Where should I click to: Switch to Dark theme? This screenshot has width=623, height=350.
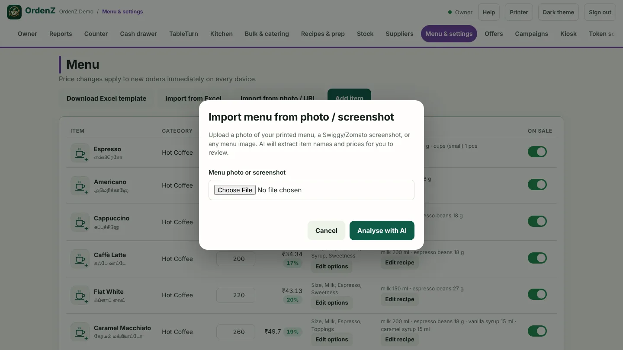[x=559, y=12]
